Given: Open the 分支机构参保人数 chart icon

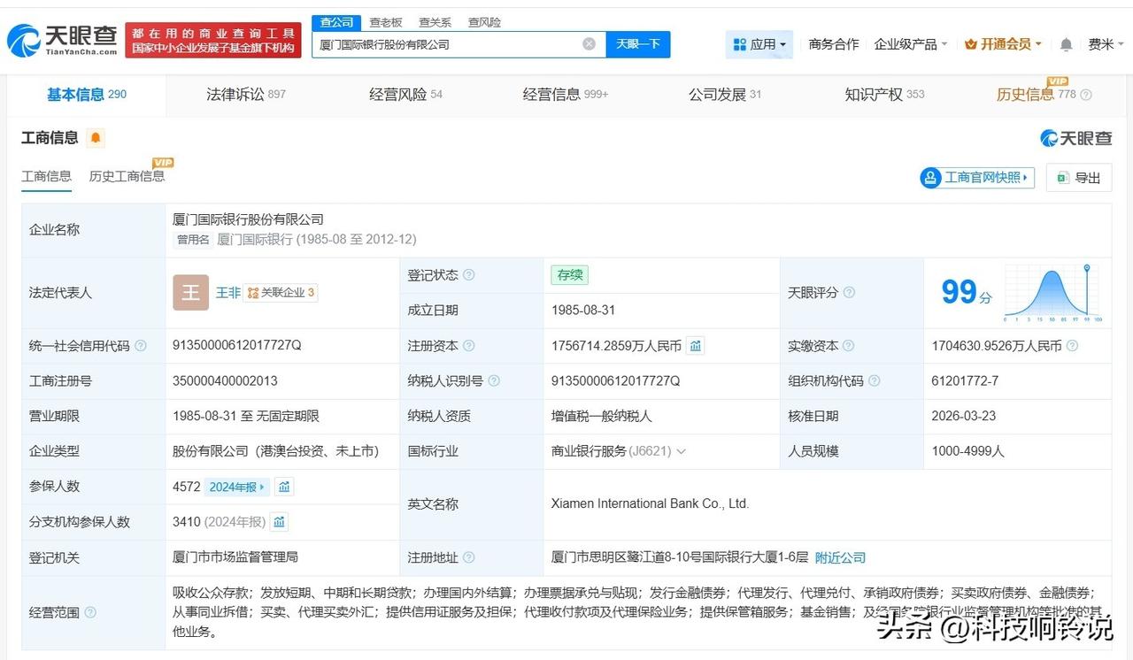Looking at the screenshot, I should point(279,522).
